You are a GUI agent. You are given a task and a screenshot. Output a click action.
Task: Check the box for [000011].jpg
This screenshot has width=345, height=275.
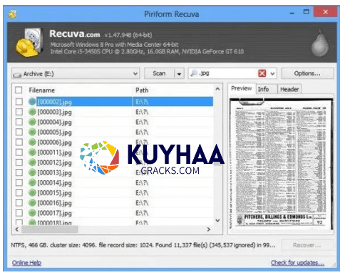pos(19,152)
